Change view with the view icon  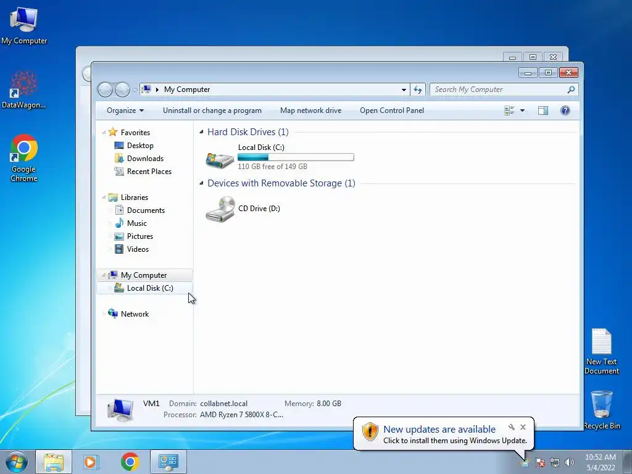509,110
